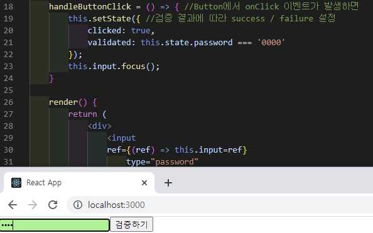
Task: Click the handleButtonClick identifier
Action: point(90,7)
